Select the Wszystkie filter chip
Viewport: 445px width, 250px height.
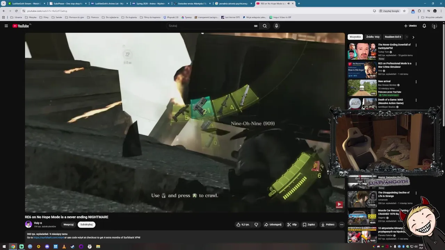[x=355, y=37]
